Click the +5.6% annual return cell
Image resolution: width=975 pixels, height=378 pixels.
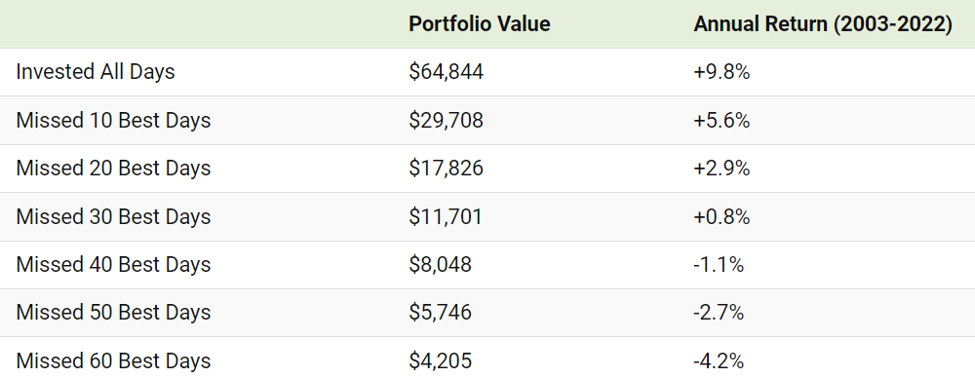[721, 120]
